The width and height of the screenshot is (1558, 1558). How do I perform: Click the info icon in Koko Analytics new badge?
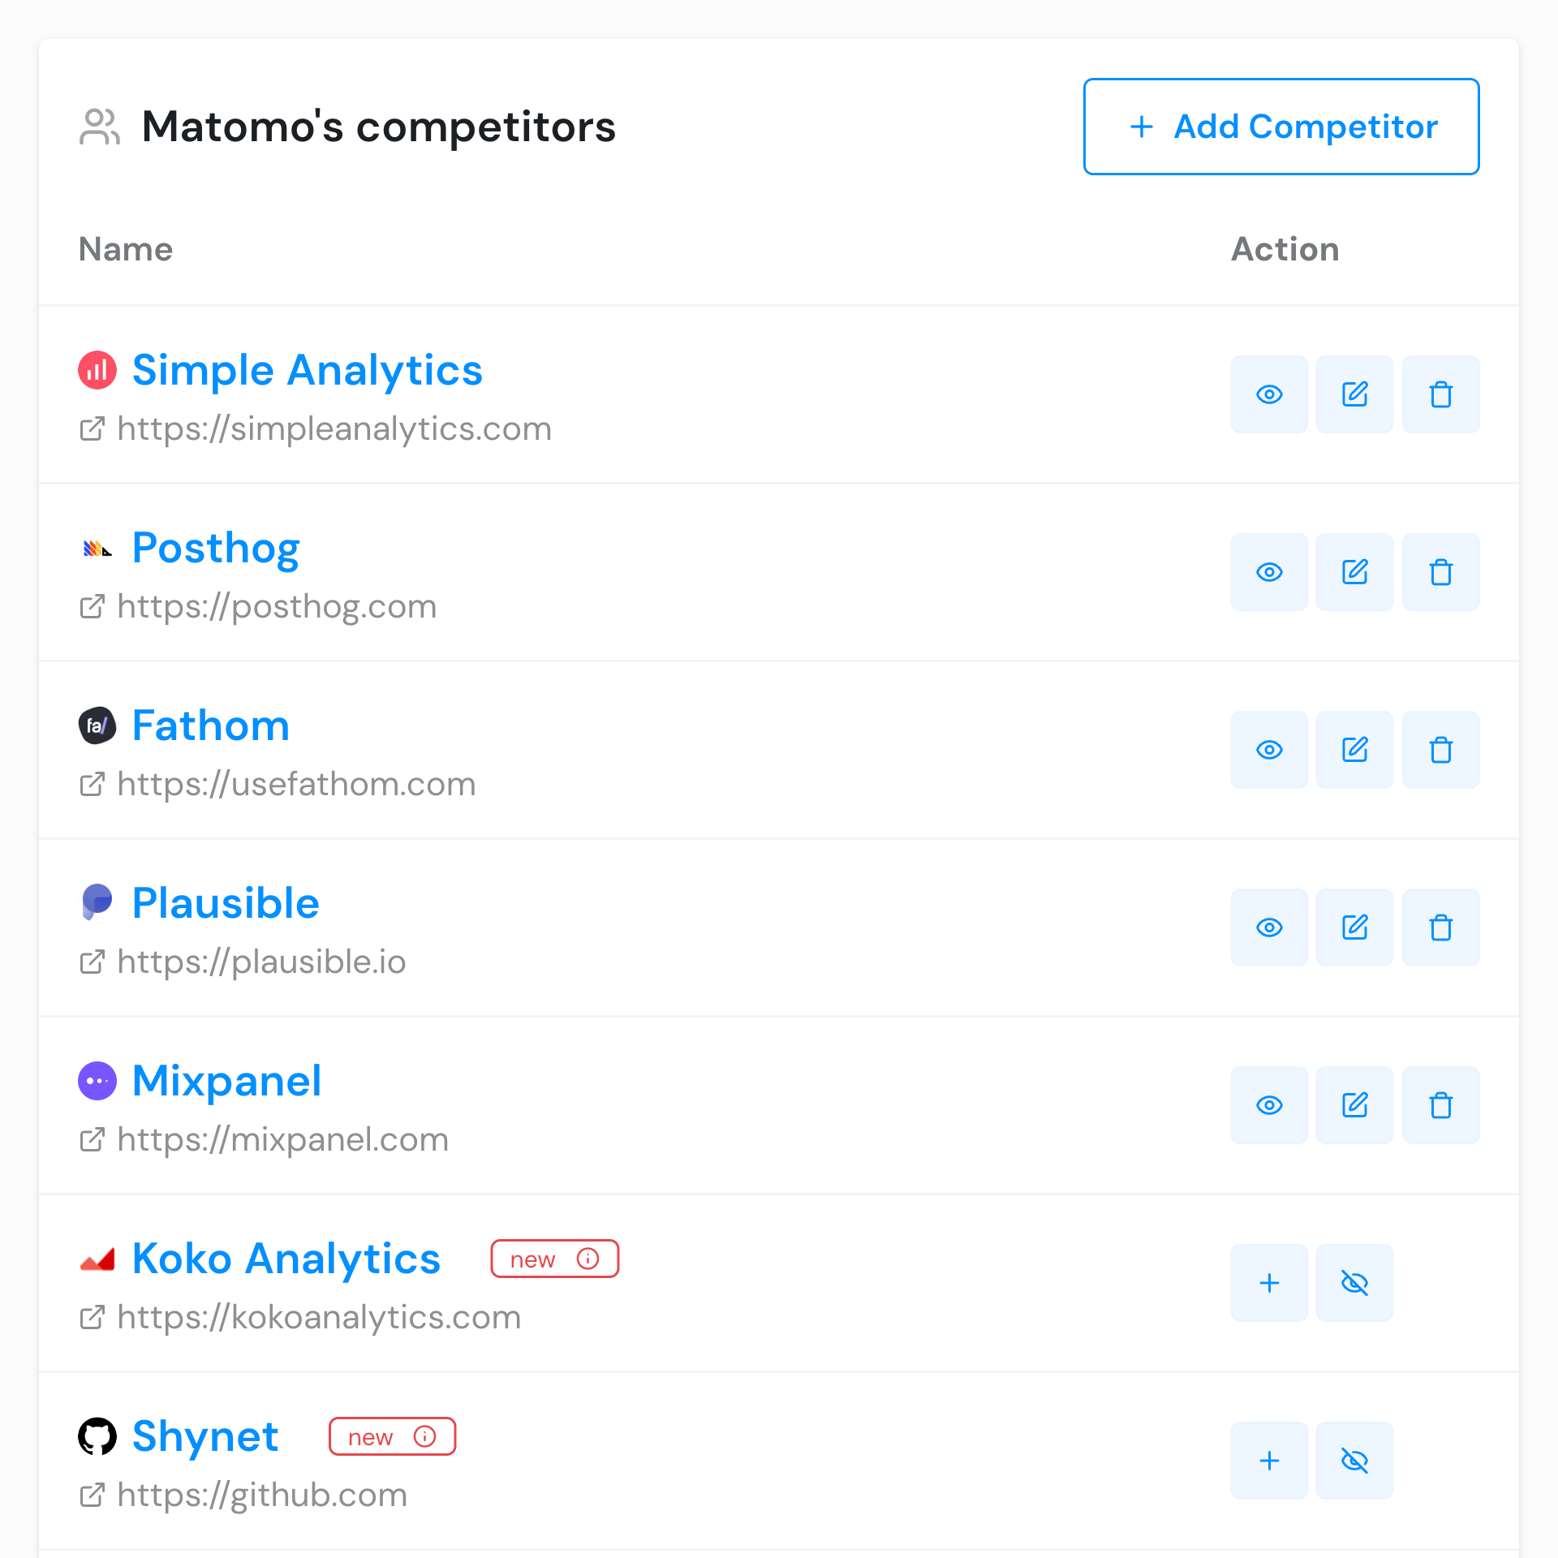[x=587, y=1259]
